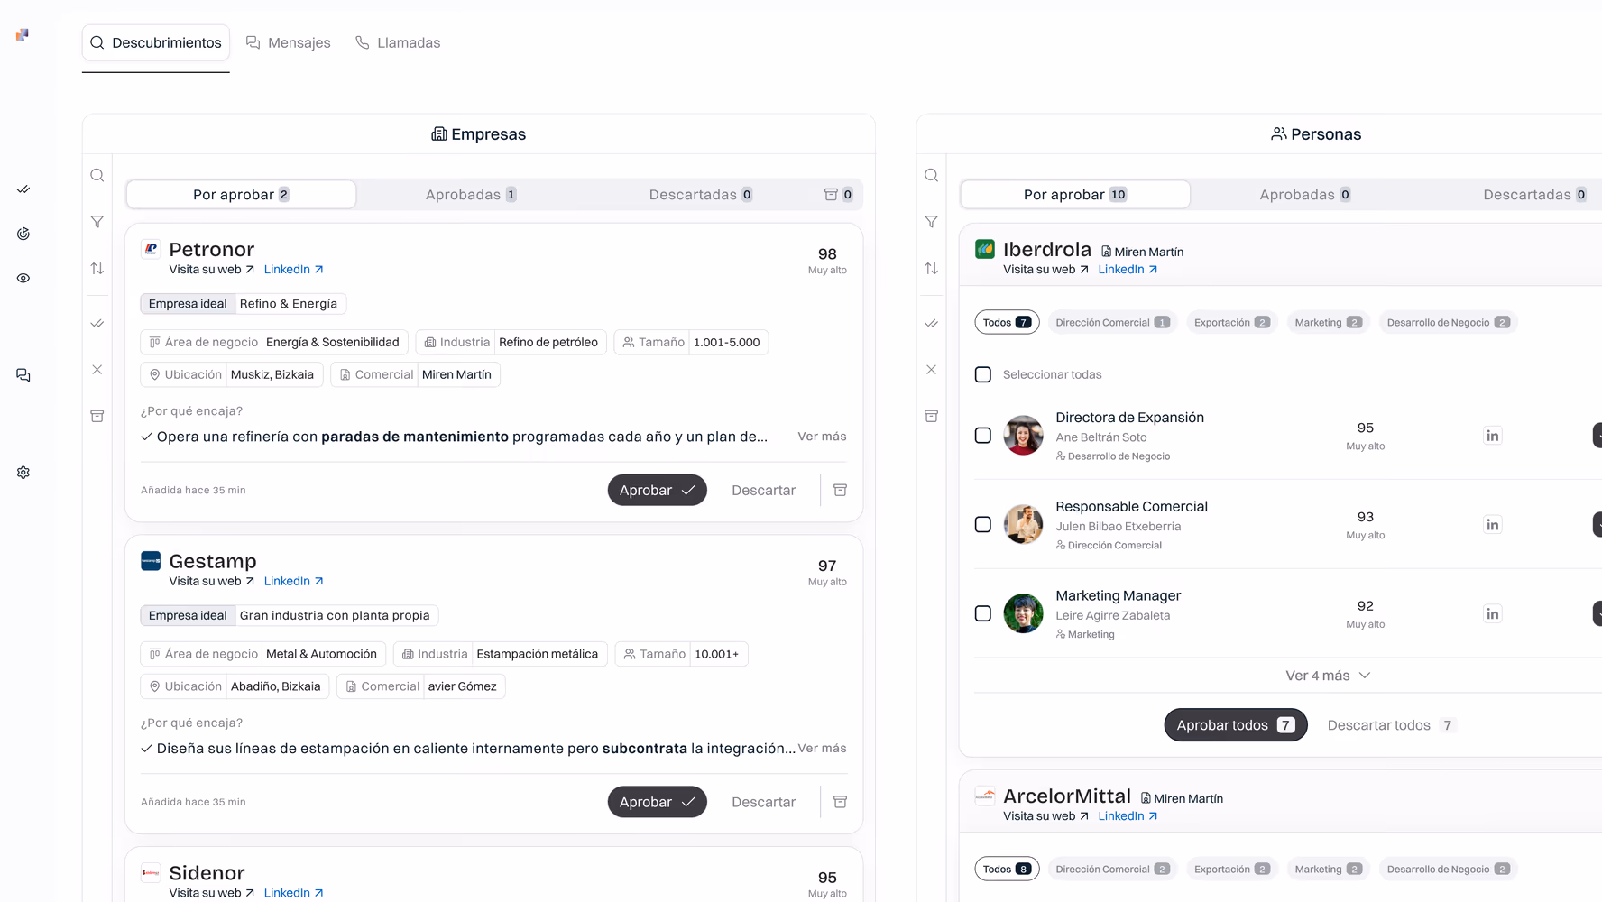Archive the Petronor card
The width and height of the screenshot is (1602, 902).
click(x=840, y=490)
